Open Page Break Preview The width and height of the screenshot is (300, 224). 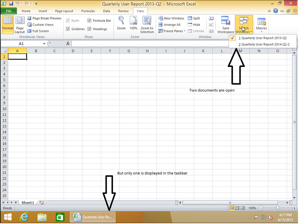[44, 18]
